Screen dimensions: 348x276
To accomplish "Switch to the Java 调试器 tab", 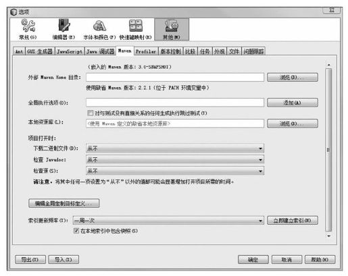I will tap(101, 51).
